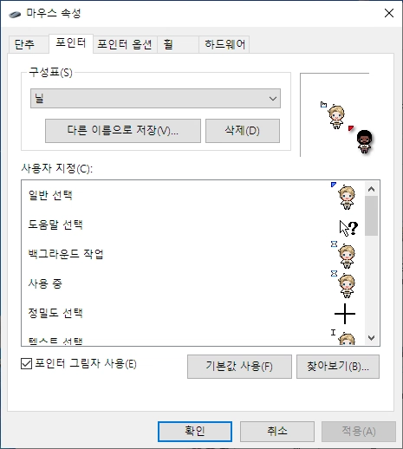Toggle 포인터 그림자 사용 checkbox
Viewport: 403px width, 449px height.
click(26, 364)
